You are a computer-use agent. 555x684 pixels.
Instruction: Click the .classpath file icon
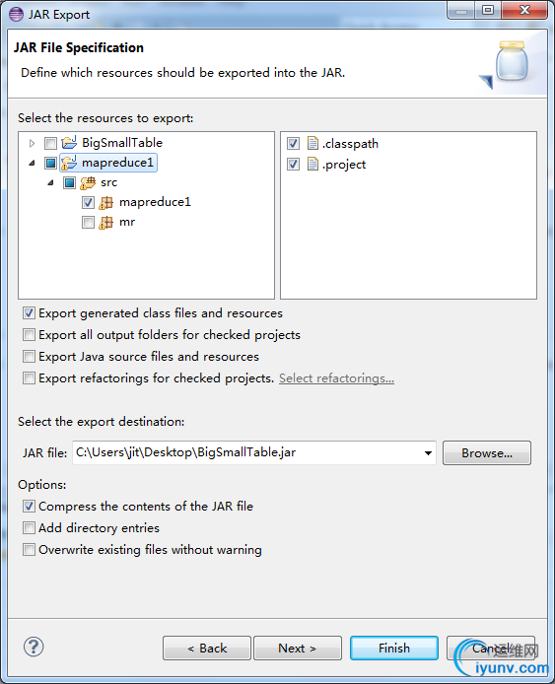pyautogui.click(x=312, y=143)
